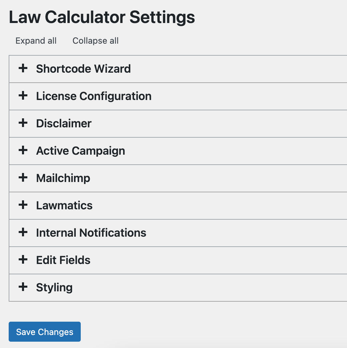Screen dimensions: 347x348
Task: Click the plus icon beside Styling
Action: coord(23,287)
